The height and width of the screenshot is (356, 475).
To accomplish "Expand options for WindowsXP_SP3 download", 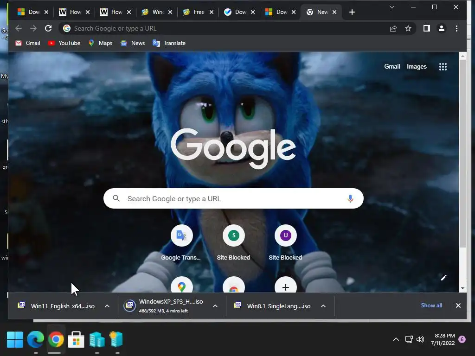I will (215, 306).
